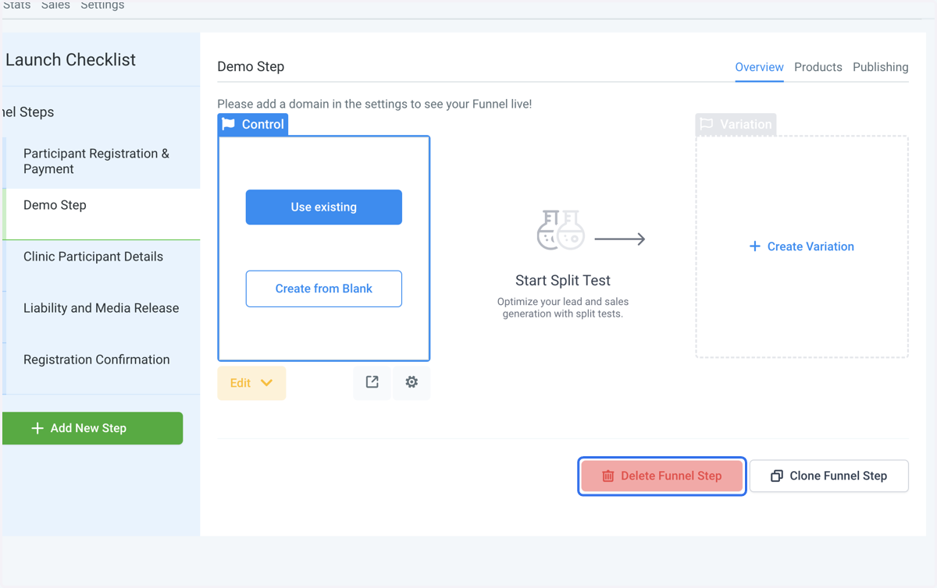
Task: Click the Add New Step button
Action: tap(92, 428)
